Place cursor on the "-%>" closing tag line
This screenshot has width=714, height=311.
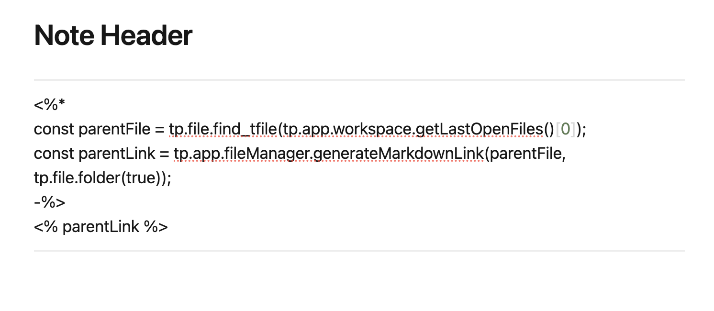[49, 203]
